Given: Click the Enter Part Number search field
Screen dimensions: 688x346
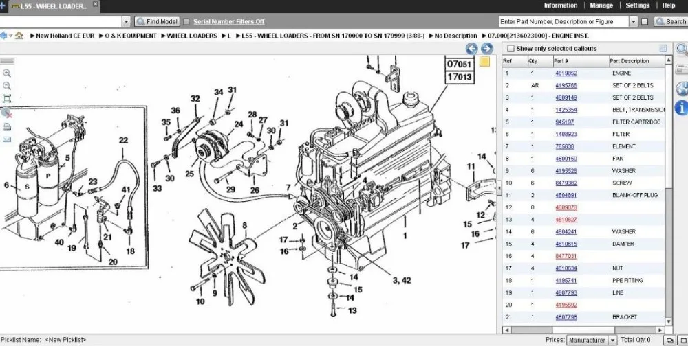Looking at the screenshot, I should coord(564,21).
